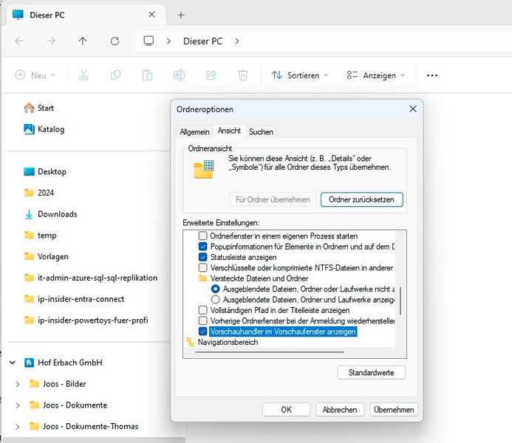Toggle Ordnerfenster in eigenem Prozess starten

pos(202,236)
